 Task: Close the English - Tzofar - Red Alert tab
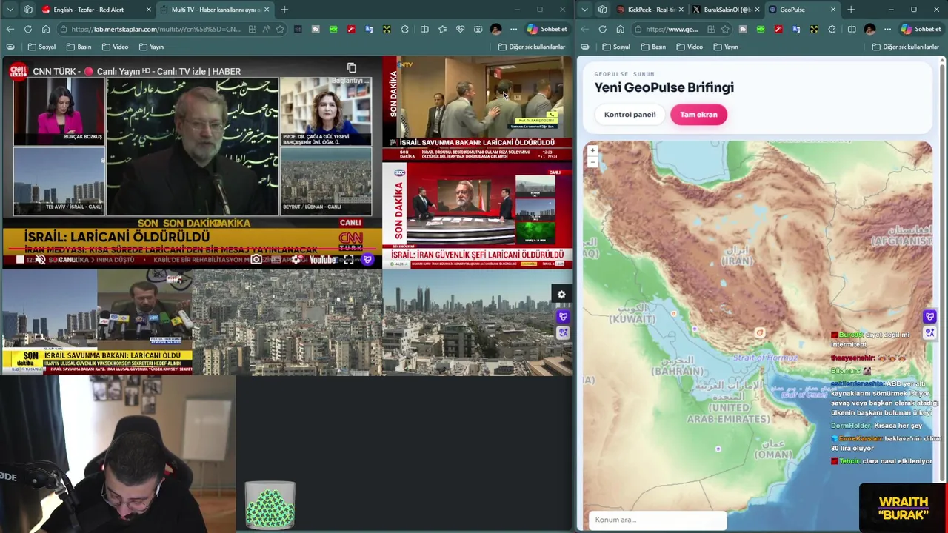(x=148, y=10)
